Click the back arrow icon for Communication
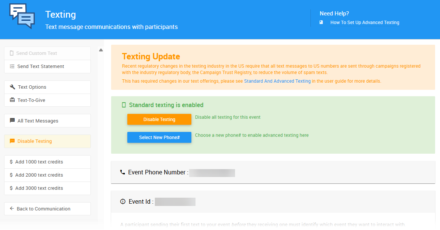Screen dimensions: 440x230 click(x=12, y=209)
